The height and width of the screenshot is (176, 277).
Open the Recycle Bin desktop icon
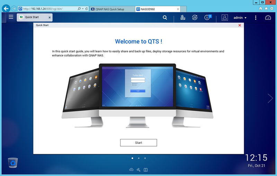(x=13, y=162)
